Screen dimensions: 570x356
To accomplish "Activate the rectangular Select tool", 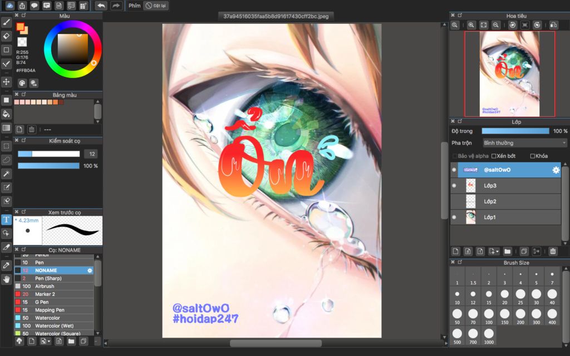I will click(x=6, y=146).
